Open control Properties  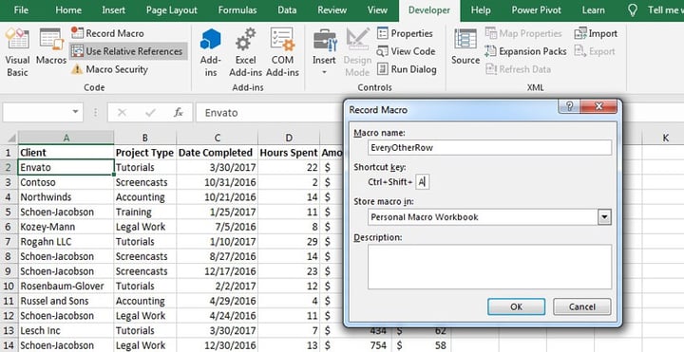[405, 33]
